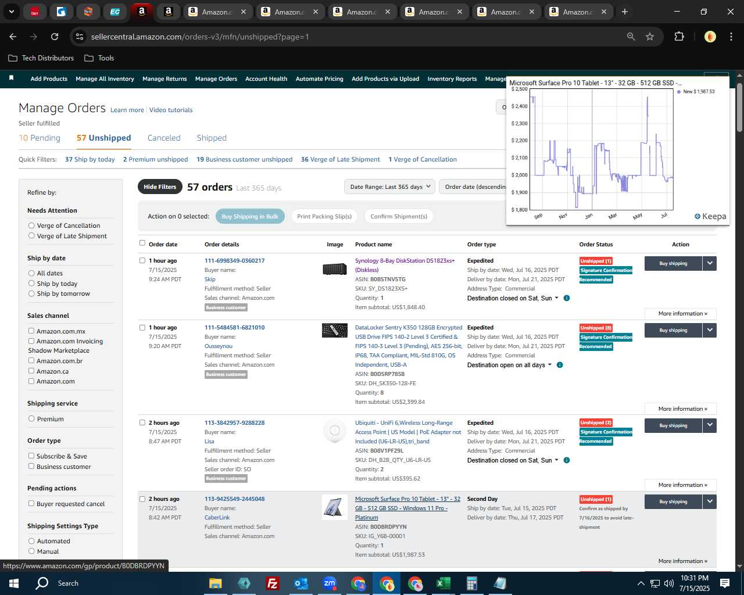This screenshot has width=744, height=595.
Task: Click Hide Filters button
Action: [160, 187]
